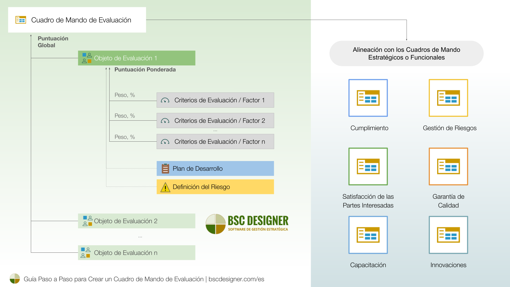This screenshot has height=287, width=510.
Task: Select the Objeto de Evaluación n label
Action: tap(126, 253)
